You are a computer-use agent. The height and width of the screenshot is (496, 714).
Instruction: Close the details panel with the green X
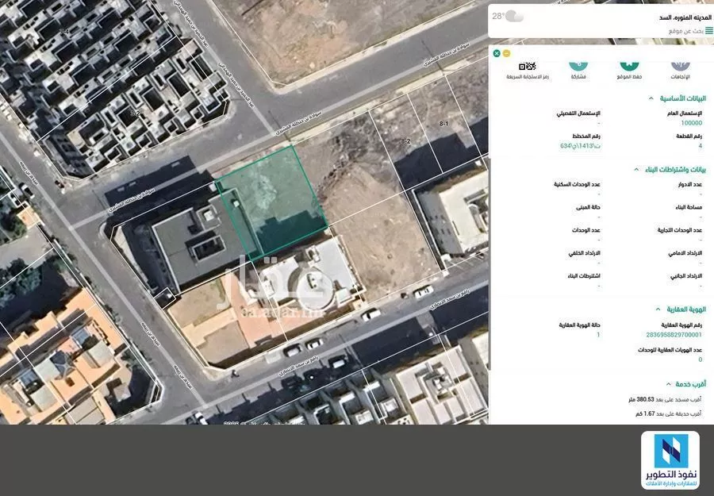coord(497,53)
